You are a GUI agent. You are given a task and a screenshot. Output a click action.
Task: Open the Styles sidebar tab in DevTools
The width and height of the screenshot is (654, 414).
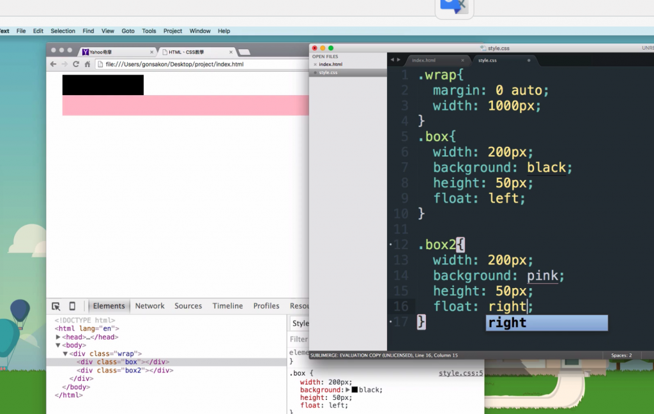(300, 323)
